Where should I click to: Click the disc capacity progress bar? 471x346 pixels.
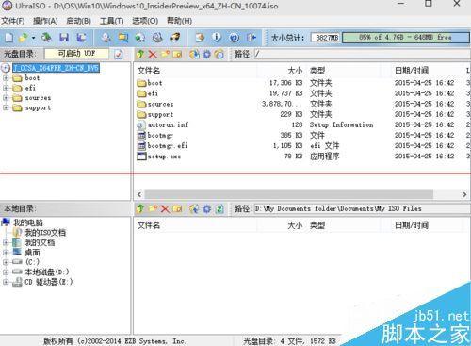(406, 38)
